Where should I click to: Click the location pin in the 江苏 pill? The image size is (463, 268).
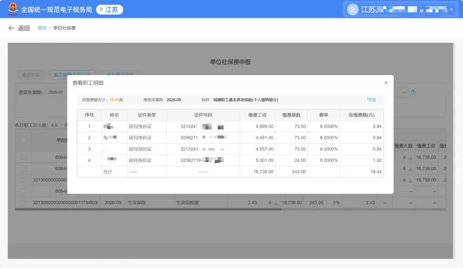coord(101,10)
